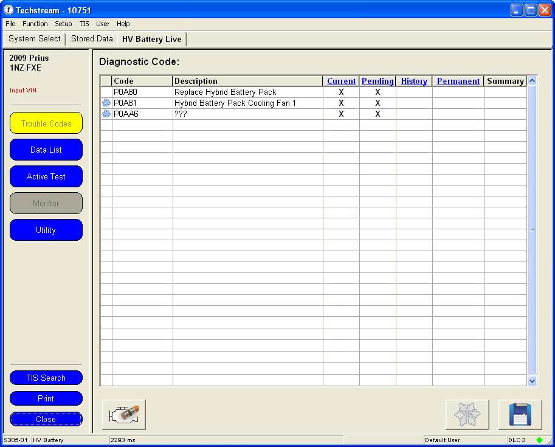Click the snowflake freeze frame data button
555x447 pixels.
pyautogui.click(x=467, y=415)
